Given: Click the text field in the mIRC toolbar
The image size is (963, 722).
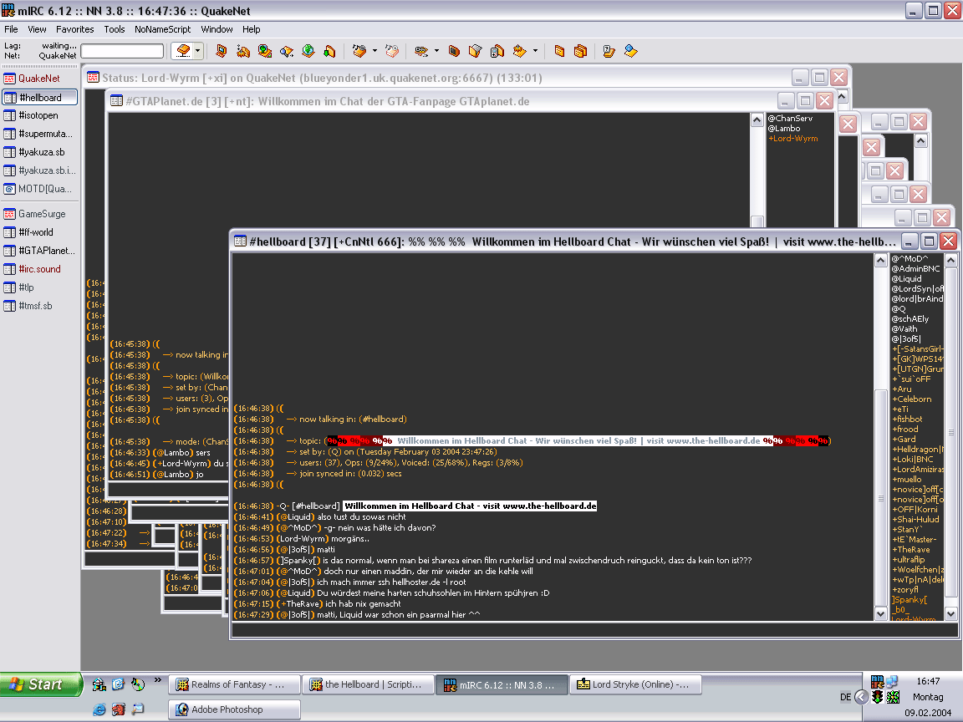Looking at the screenshot, I should tap(122, 51).
